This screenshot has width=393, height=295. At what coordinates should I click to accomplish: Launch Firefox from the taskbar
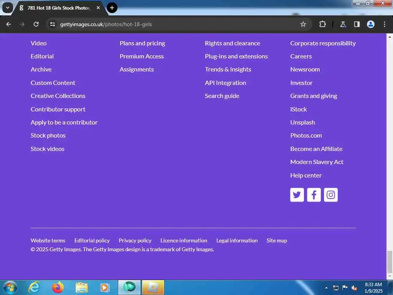(58, 287)
